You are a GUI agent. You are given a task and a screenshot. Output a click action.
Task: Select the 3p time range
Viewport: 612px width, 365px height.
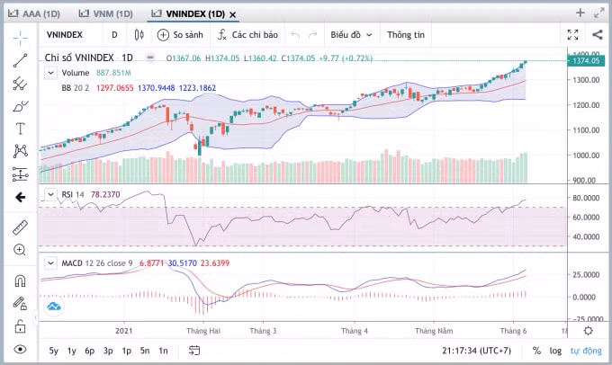tap(108, 351)
